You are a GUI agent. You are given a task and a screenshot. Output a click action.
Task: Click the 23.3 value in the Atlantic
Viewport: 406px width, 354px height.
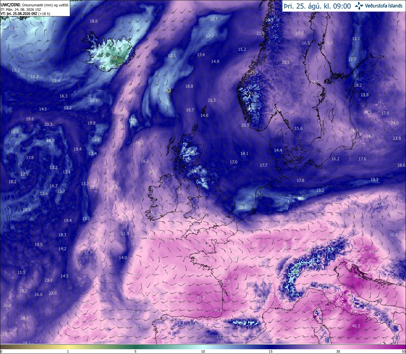coord(48,280)
